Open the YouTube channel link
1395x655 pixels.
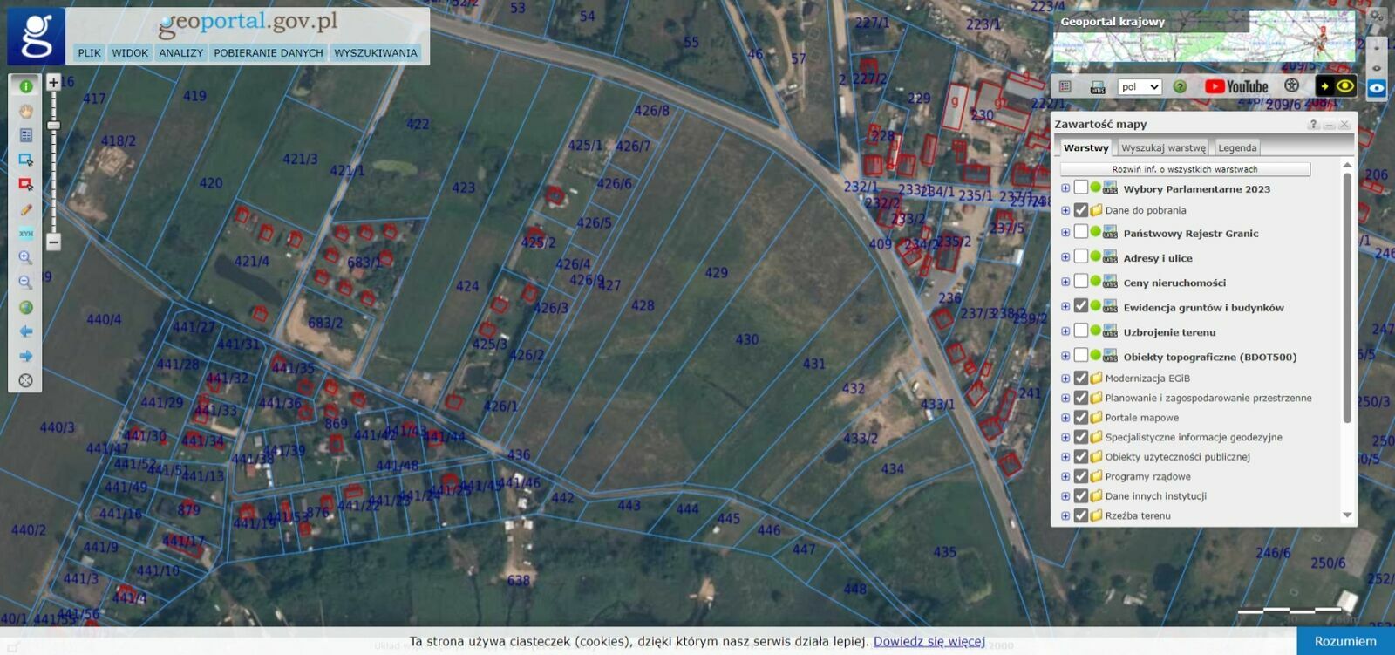[1236, 86]
